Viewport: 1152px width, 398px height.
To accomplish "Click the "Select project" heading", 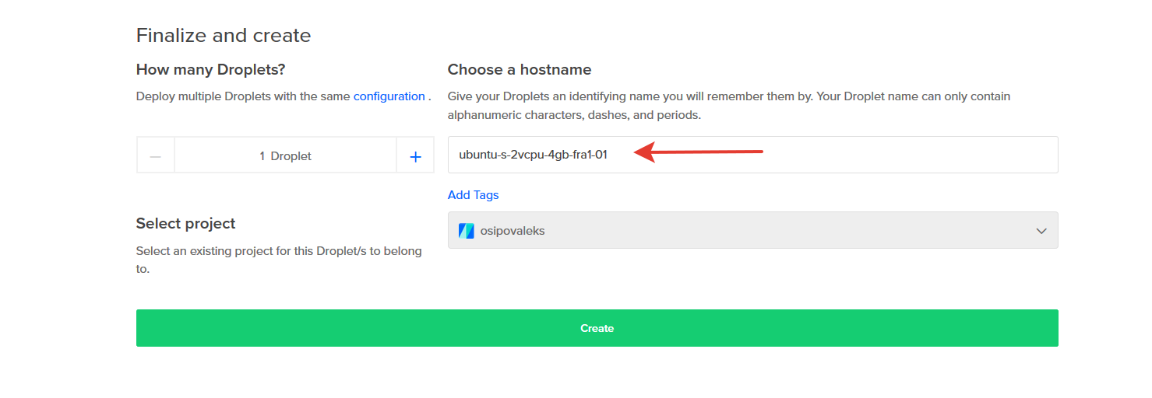I will tap(185, 224).
